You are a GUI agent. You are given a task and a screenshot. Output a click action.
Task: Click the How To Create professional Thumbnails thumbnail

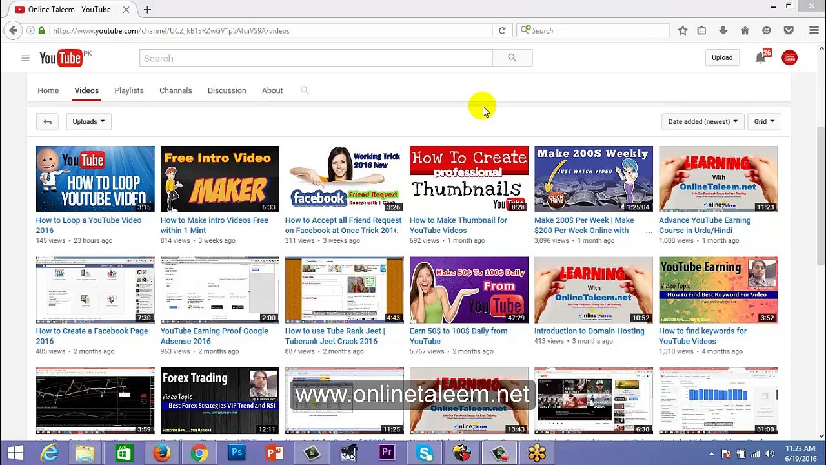coord(469,179)
